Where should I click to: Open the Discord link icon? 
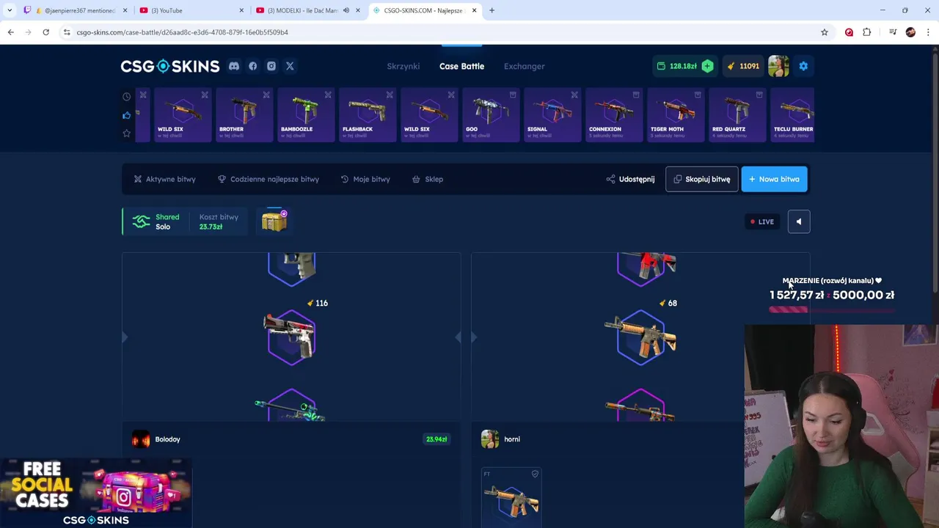(233, 66)
